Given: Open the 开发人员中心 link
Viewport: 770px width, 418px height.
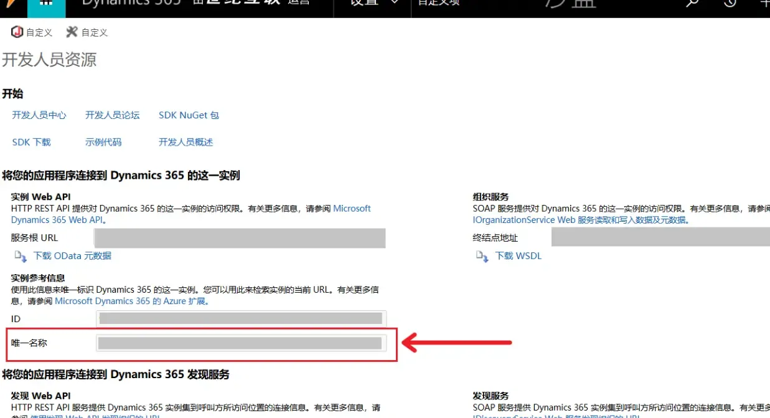Looking at the screenshot, I should coord(39,115).
